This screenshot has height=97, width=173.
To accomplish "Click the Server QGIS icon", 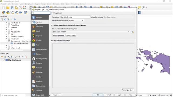I will tap(34, 95).
